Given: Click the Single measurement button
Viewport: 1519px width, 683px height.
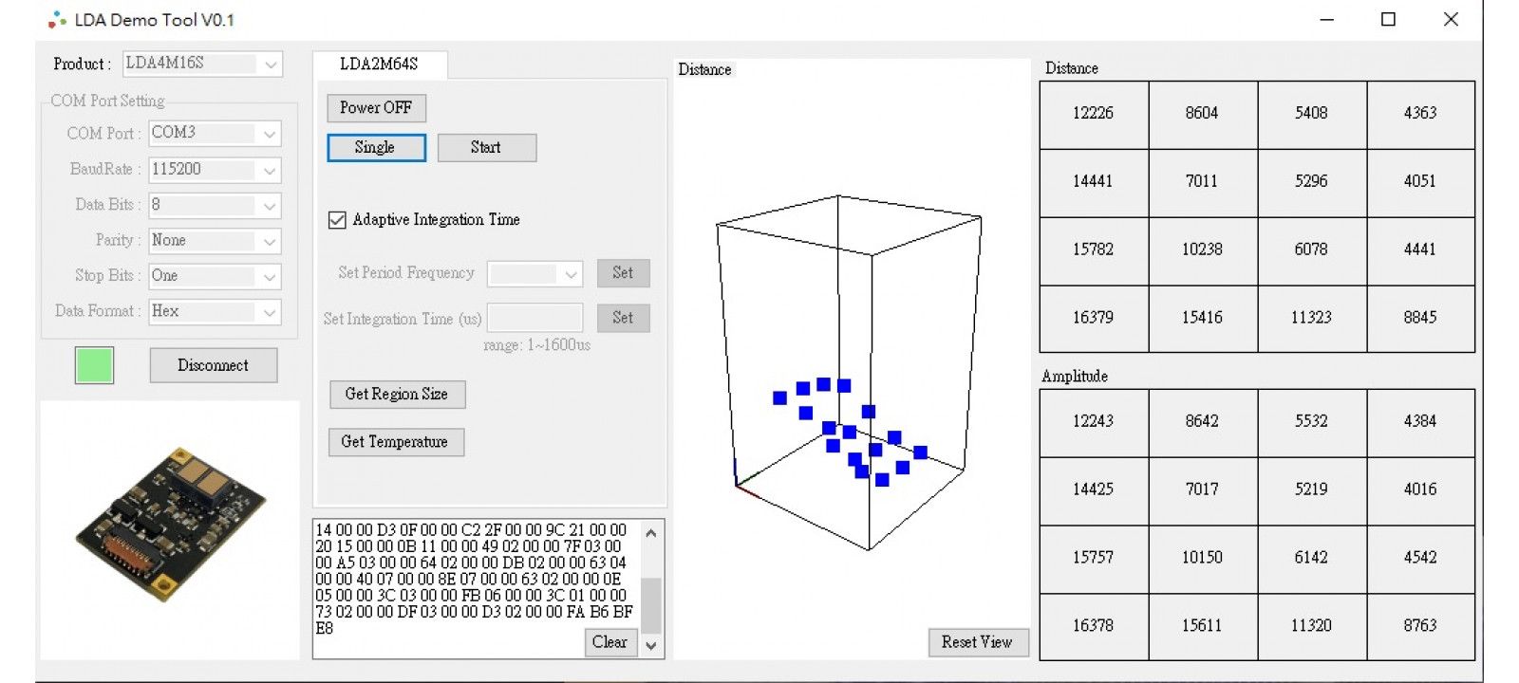Looking at the screenshot, I should (376, 148).
